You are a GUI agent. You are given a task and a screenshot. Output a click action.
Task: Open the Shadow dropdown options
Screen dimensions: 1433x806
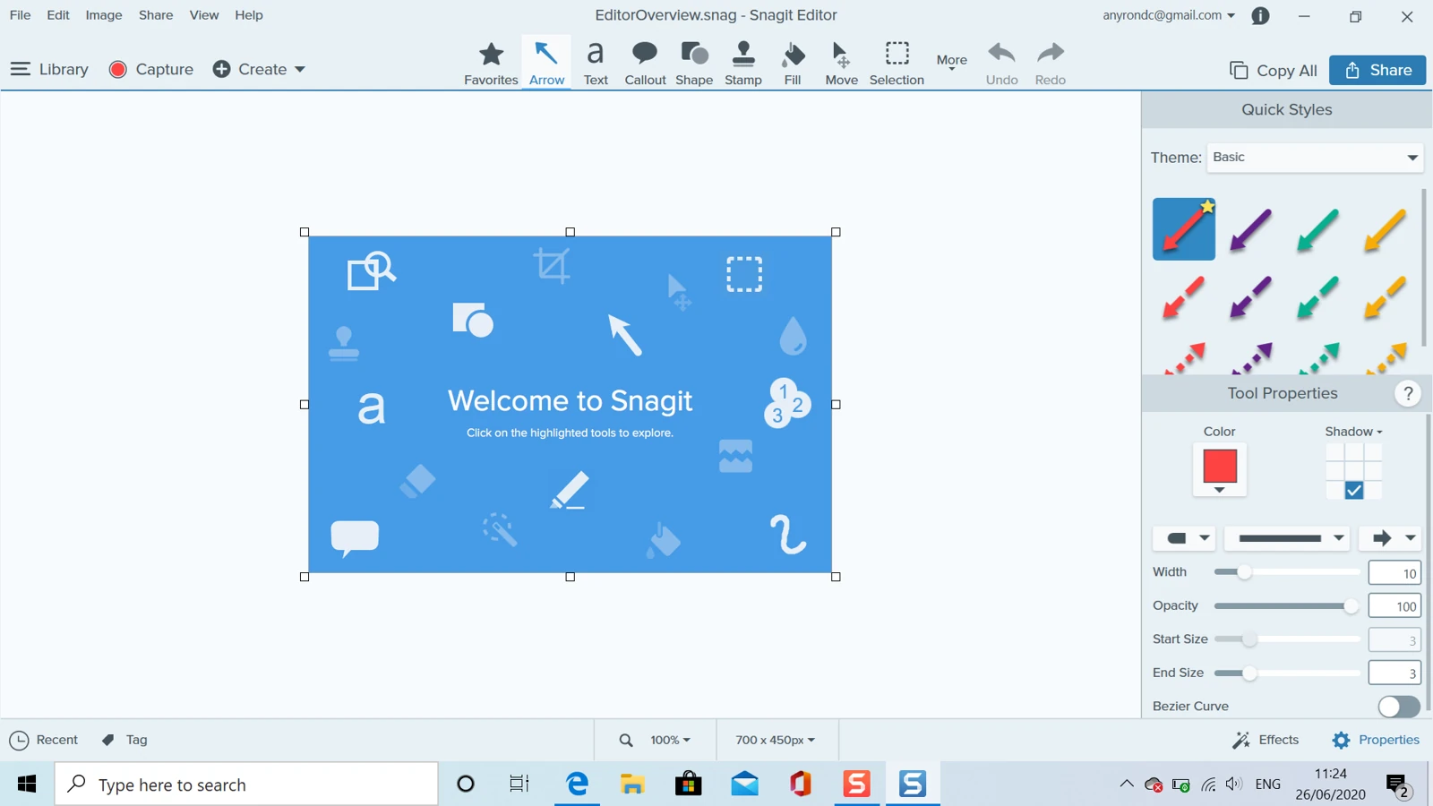click(1353, 432)
